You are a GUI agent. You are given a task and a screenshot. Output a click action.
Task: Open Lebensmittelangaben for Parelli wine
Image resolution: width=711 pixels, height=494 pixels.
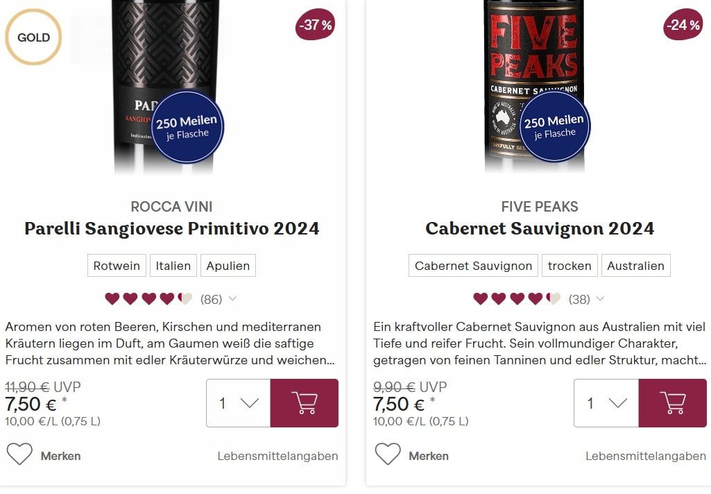tap(278, 456)
